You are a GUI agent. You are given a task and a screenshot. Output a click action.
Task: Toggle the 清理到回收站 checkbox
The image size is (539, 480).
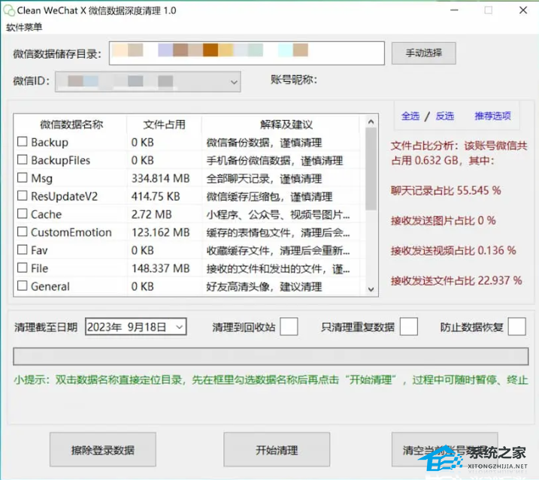click(289, 327)
